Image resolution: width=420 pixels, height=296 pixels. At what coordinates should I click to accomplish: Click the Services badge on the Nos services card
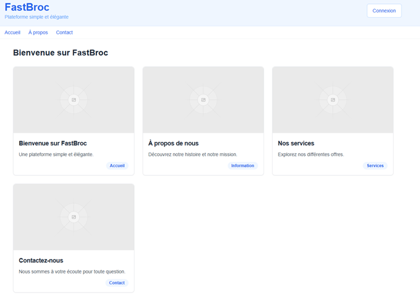[x=375, y=166]
